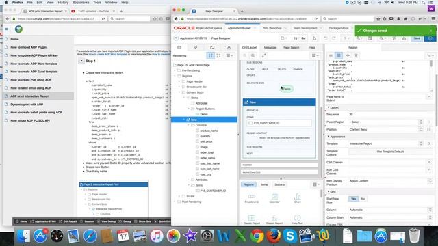
Task: Toggle Show All properties in Region pane
Action: pyautogui.click(x=339, y=55)
